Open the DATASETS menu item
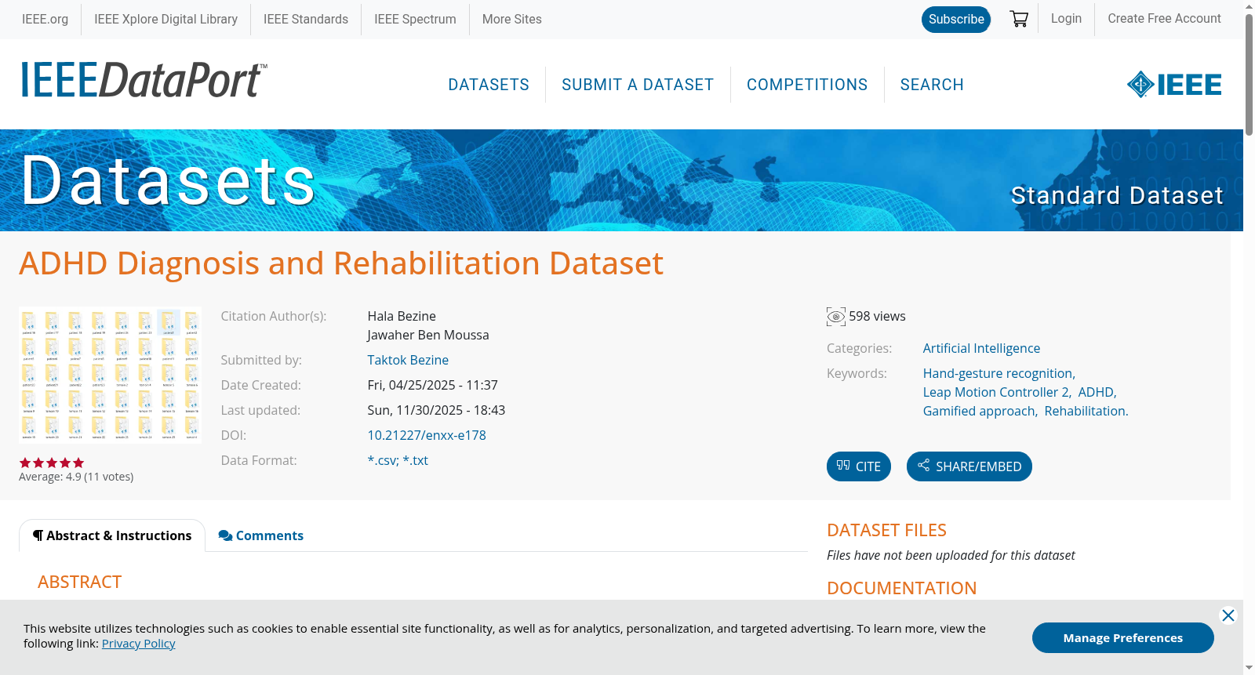The height and width of the screenshot is (675, 1255). (x=489, y=85)
